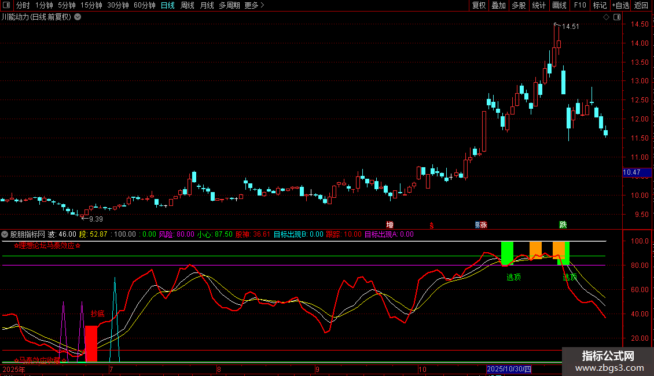Expand the 股朋指标网 indicator dropdown
Image resolution: width=654 pixels, height=376 pixels.
point(5,234)
